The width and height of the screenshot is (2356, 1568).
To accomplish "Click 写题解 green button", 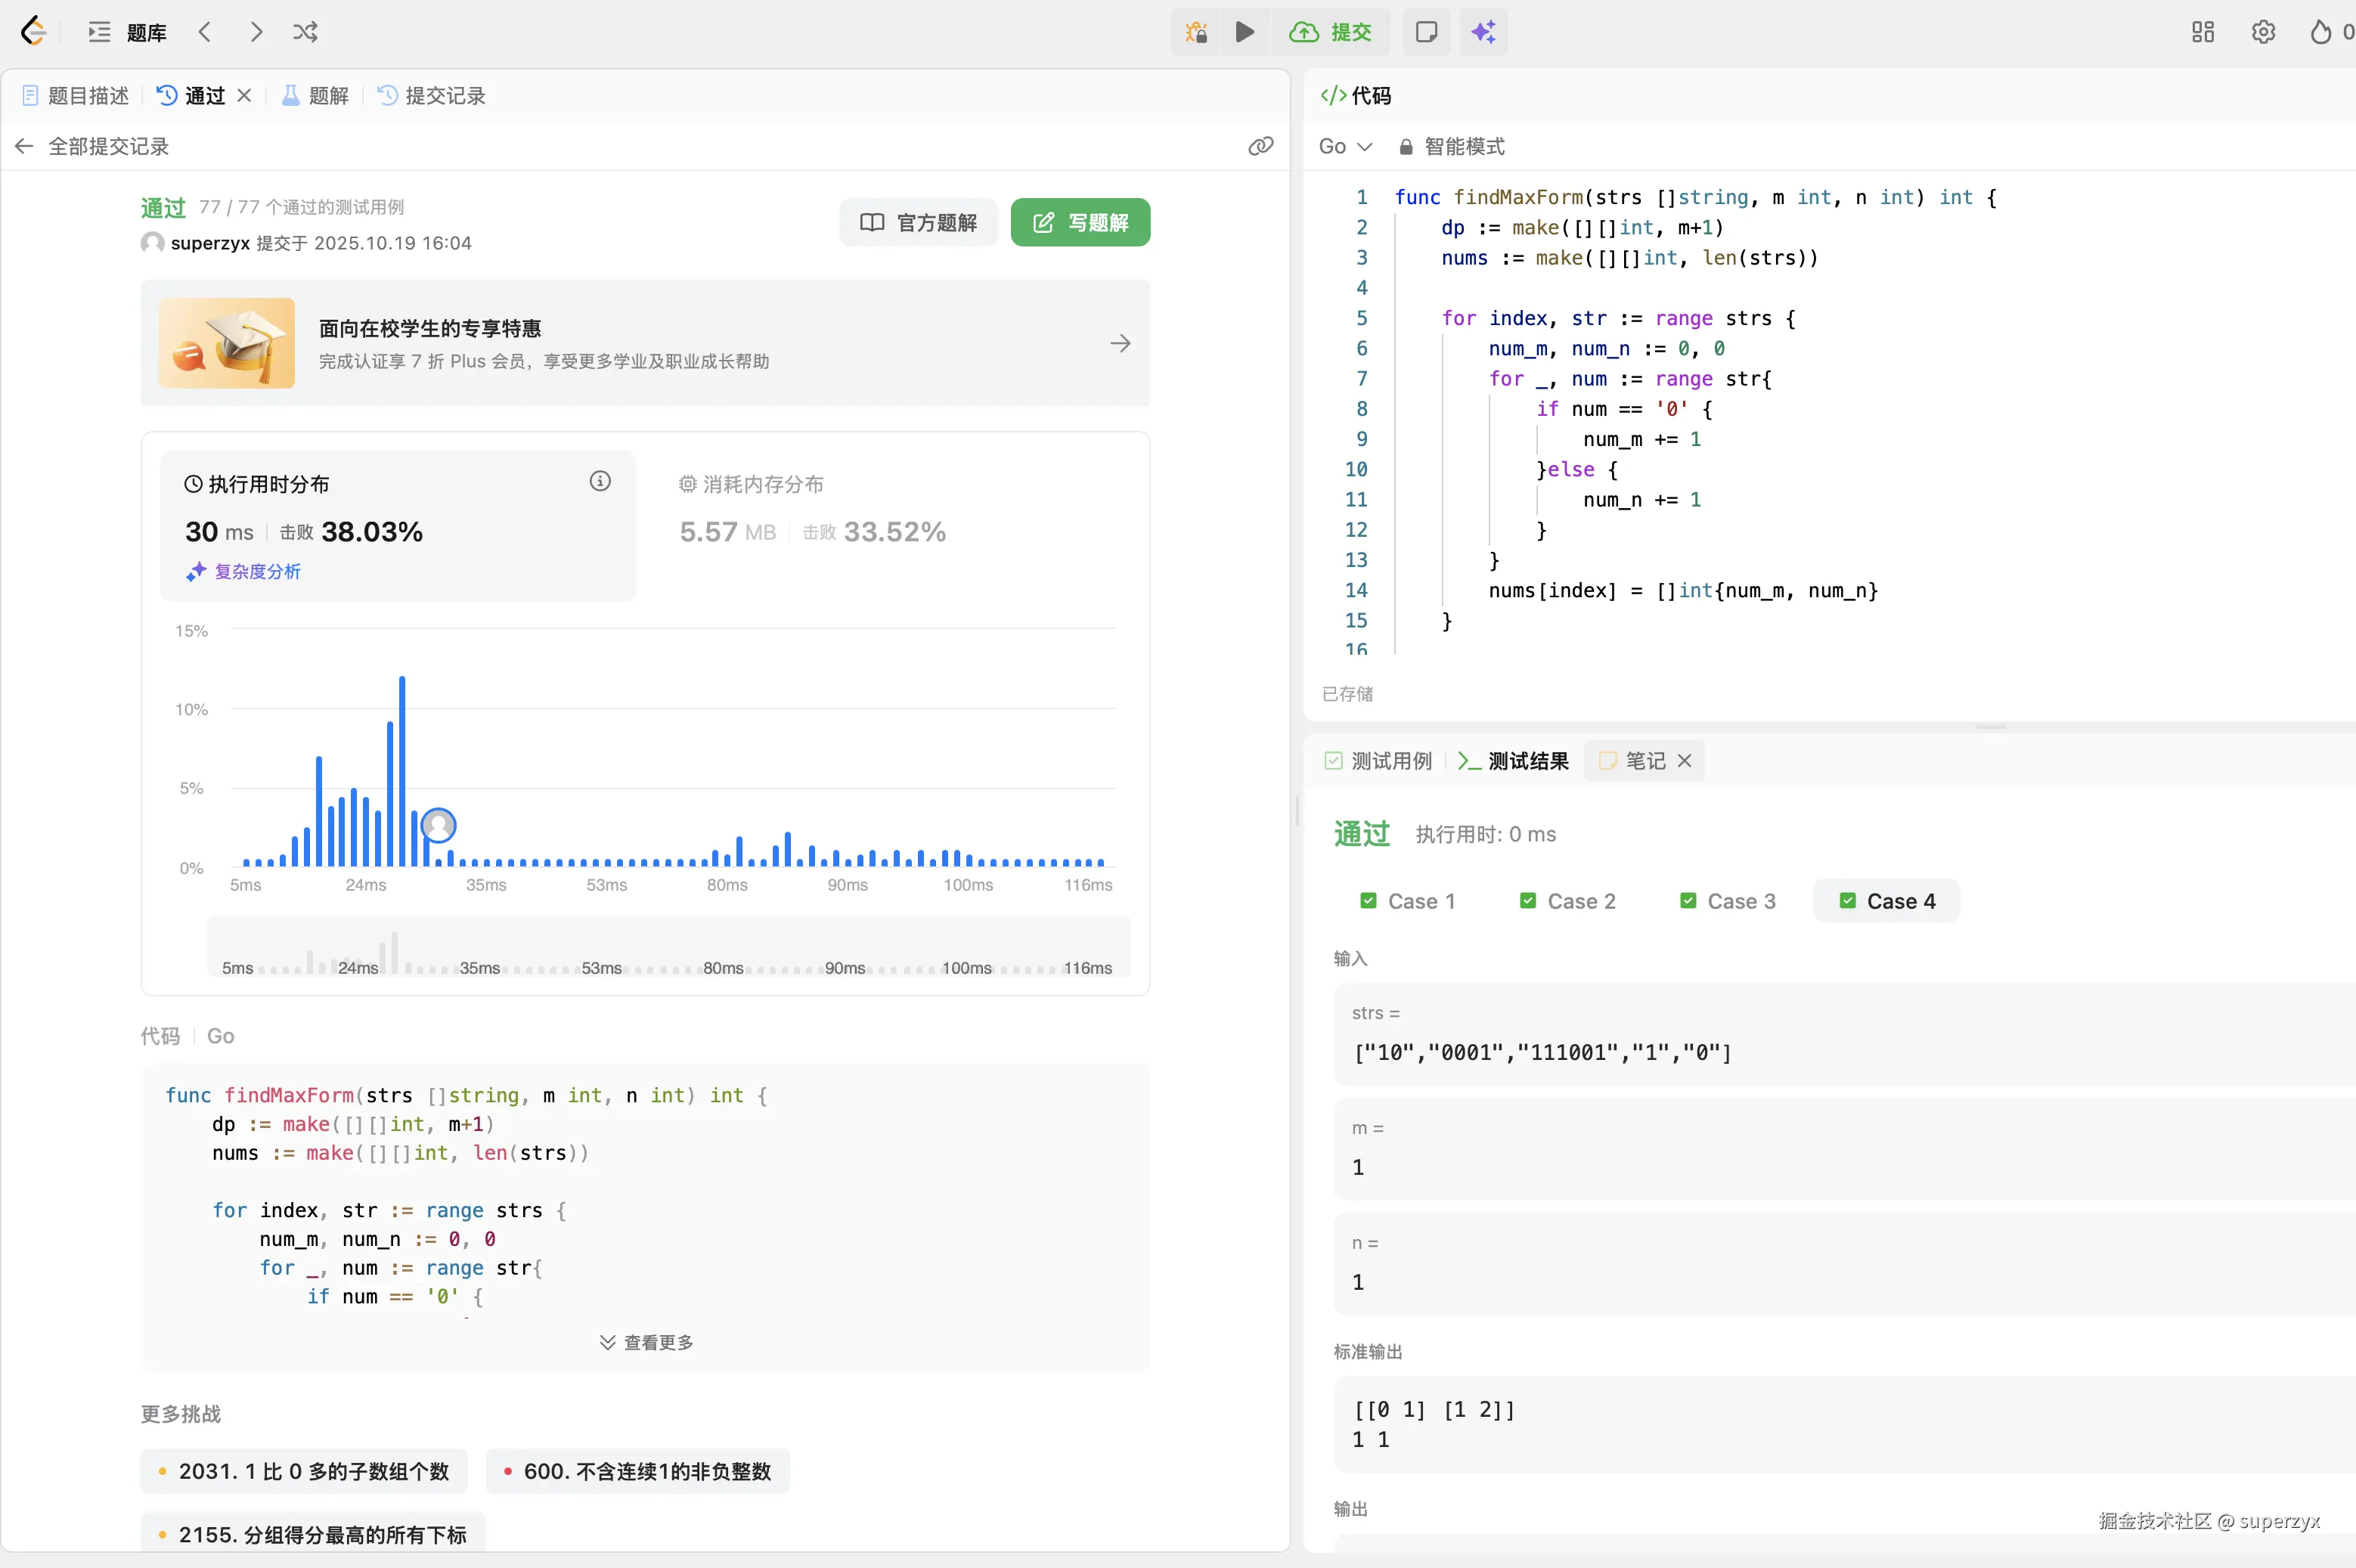I will 1080,222.
